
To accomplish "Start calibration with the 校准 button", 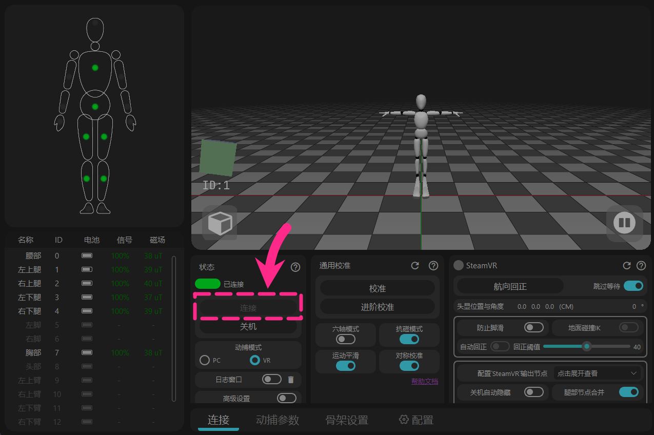I will click(x=378, y=289).
